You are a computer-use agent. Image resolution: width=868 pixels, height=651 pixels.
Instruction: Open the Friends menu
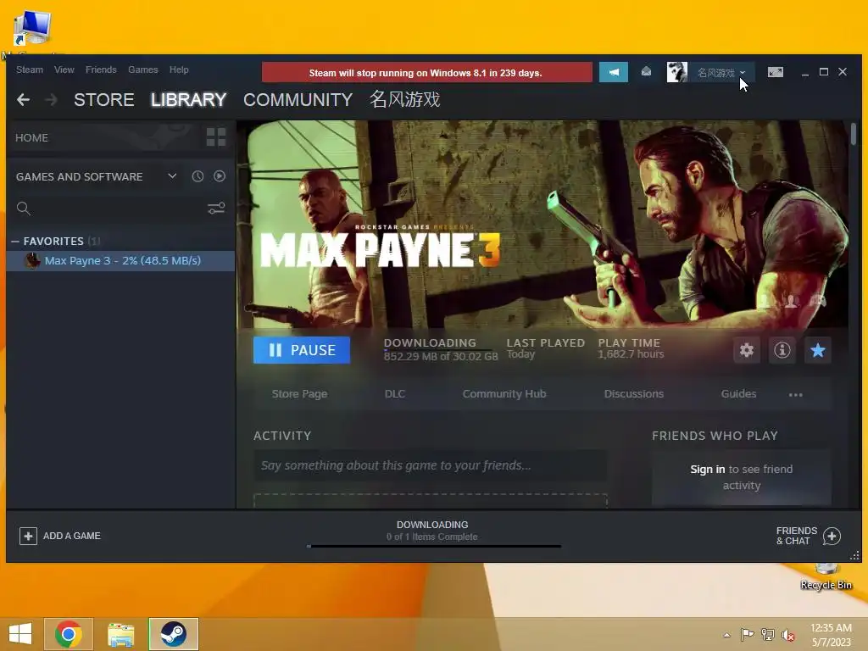101,70
